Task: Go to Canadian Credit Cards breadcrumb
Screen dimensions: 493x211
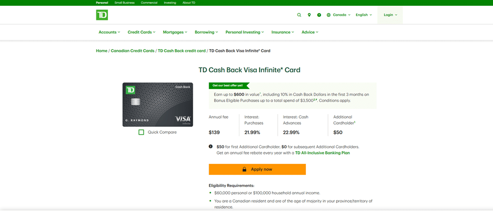Action: (133, 51)
